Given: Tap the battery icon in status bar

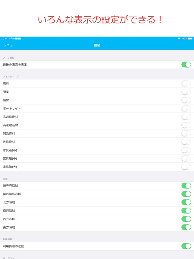Looking at the screenshot, I should (190, 38).
